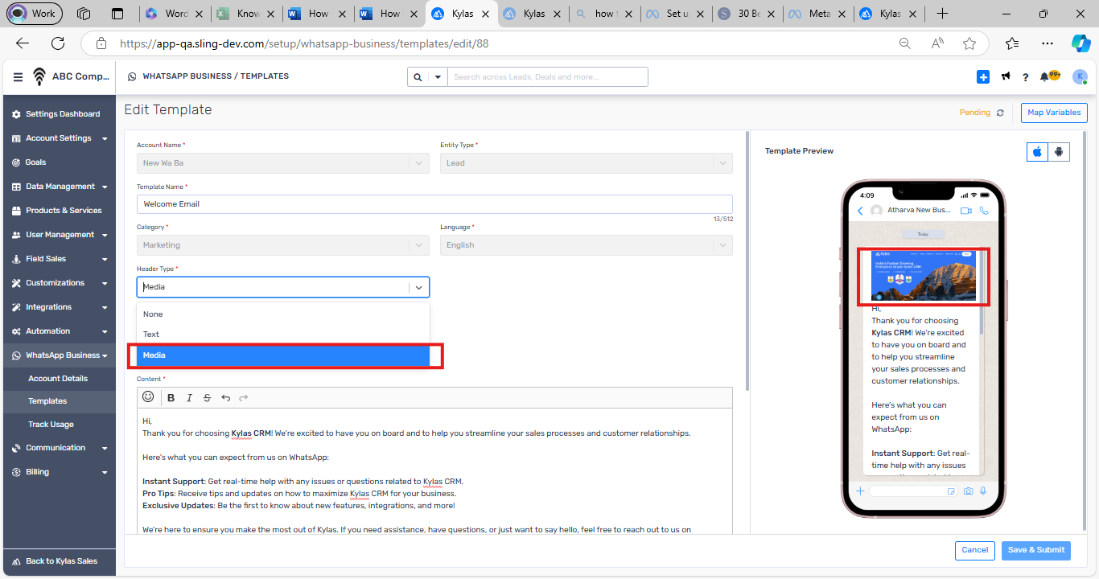Redo last edit in the editor

tap(243, 398)
